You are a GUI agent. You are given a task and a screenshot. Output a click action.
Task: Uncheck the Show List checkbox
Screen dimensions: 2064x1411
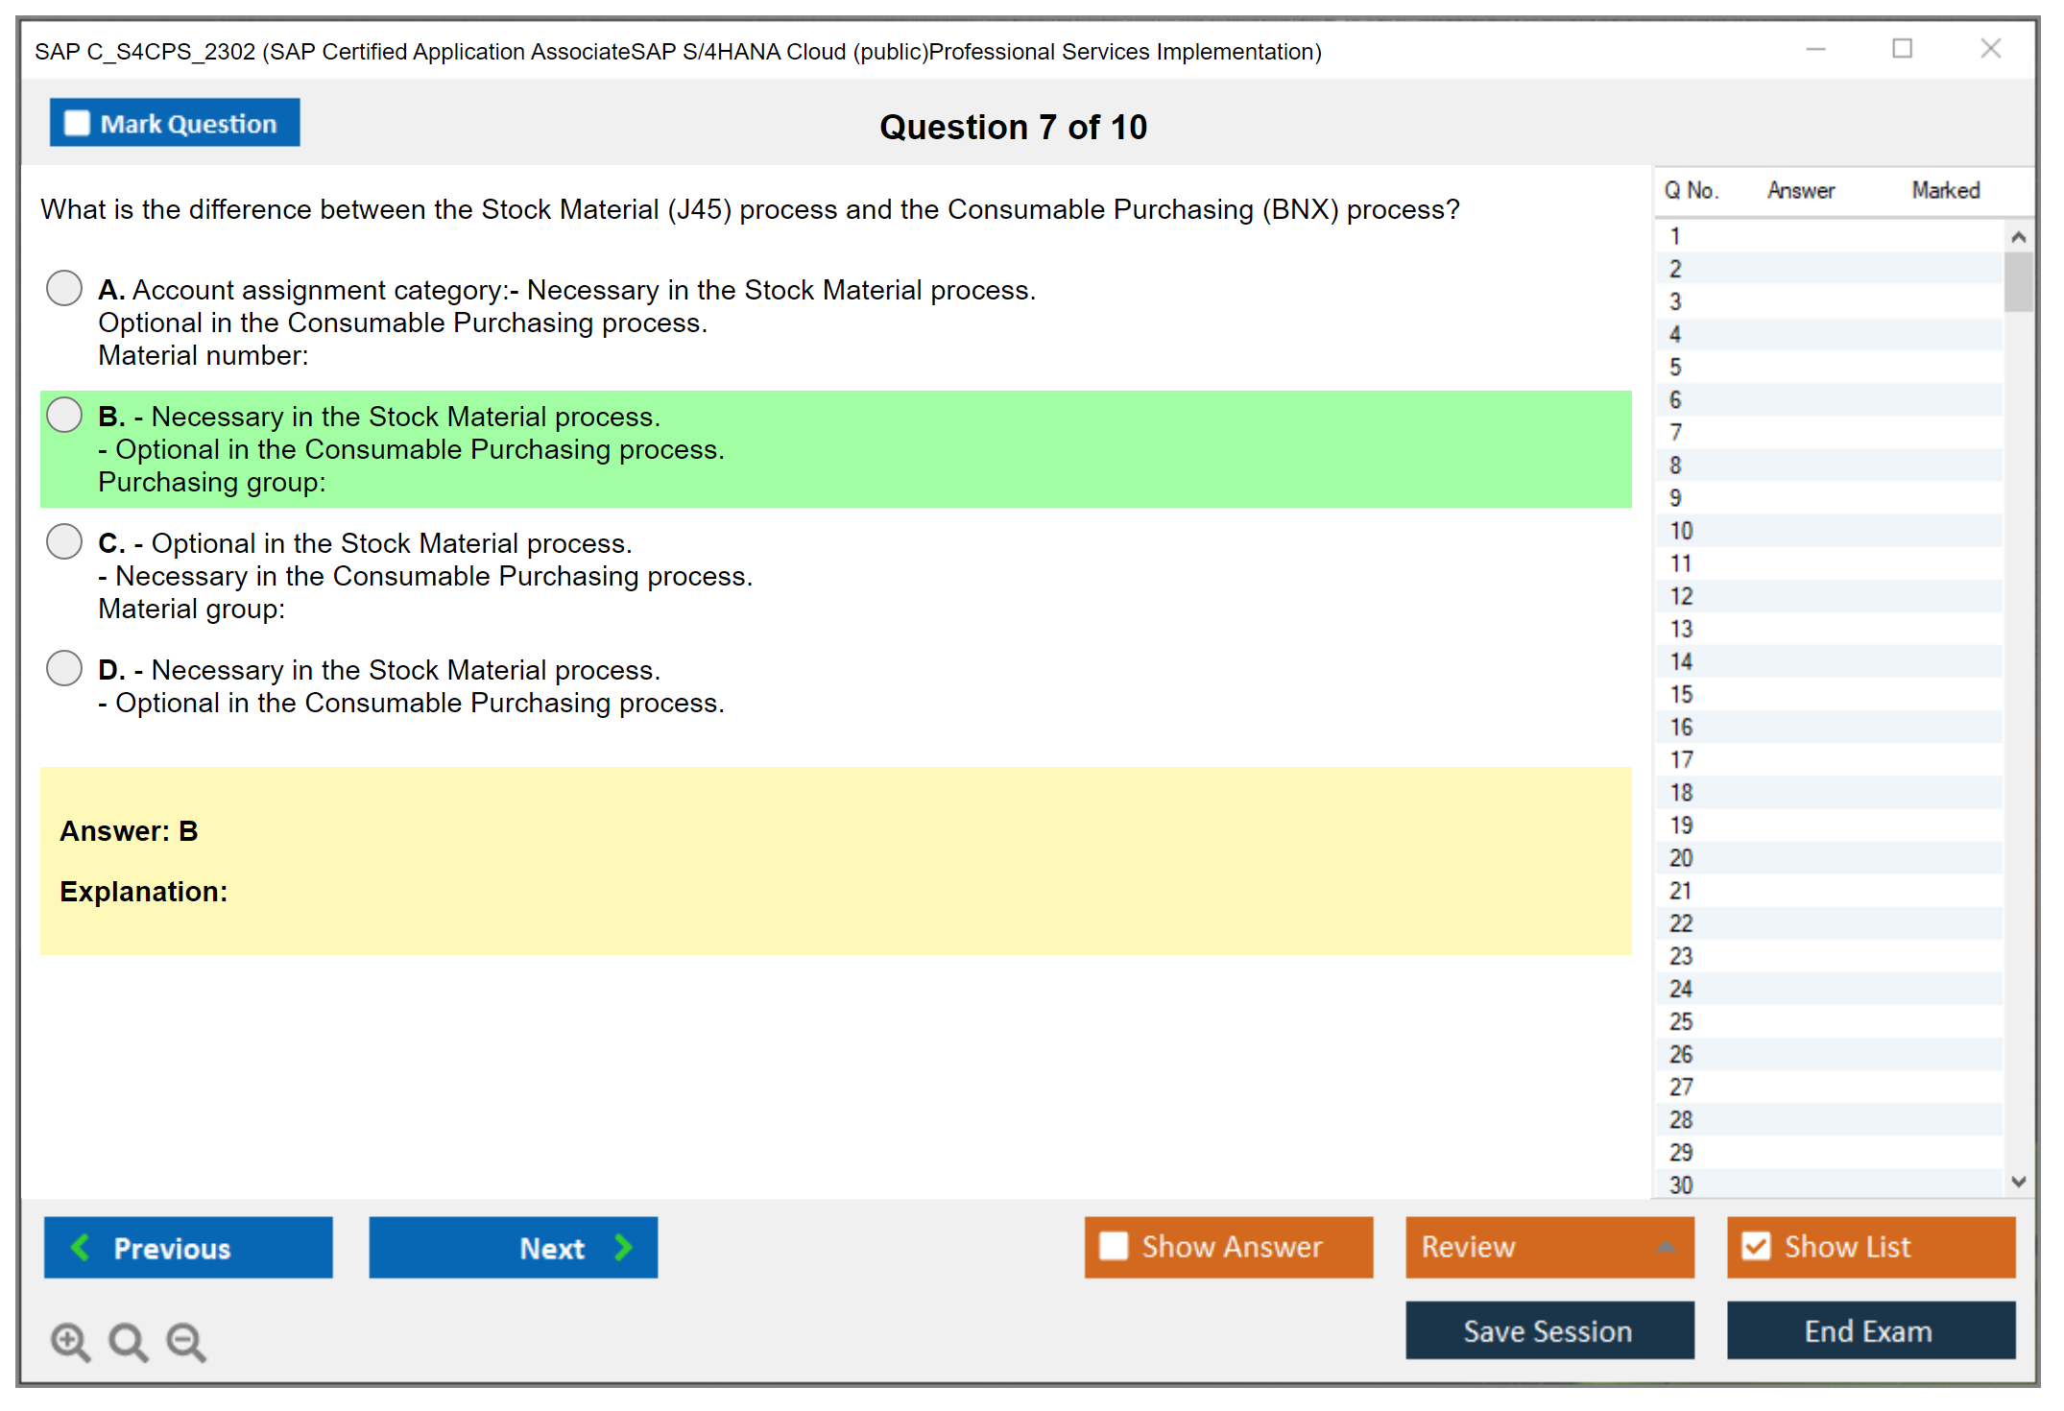[x=1756, y=1246]
